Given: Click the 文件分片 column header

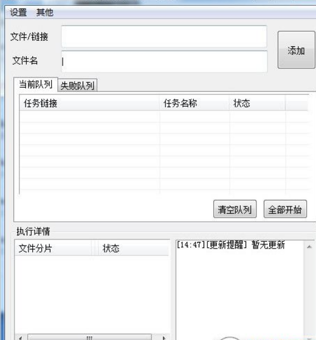Looking at the screenshot, I should click(53, 248).
